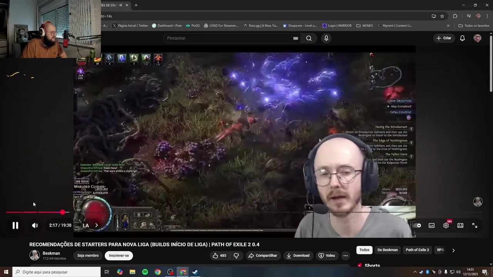This screenshot has height=277, width=493.
Task: Bookmark this page with the star
Action: 442,16
